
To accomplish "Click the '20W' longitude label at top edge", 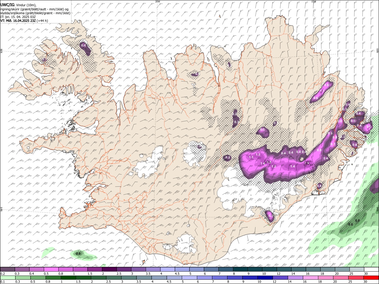I will [x=158, y=1].
